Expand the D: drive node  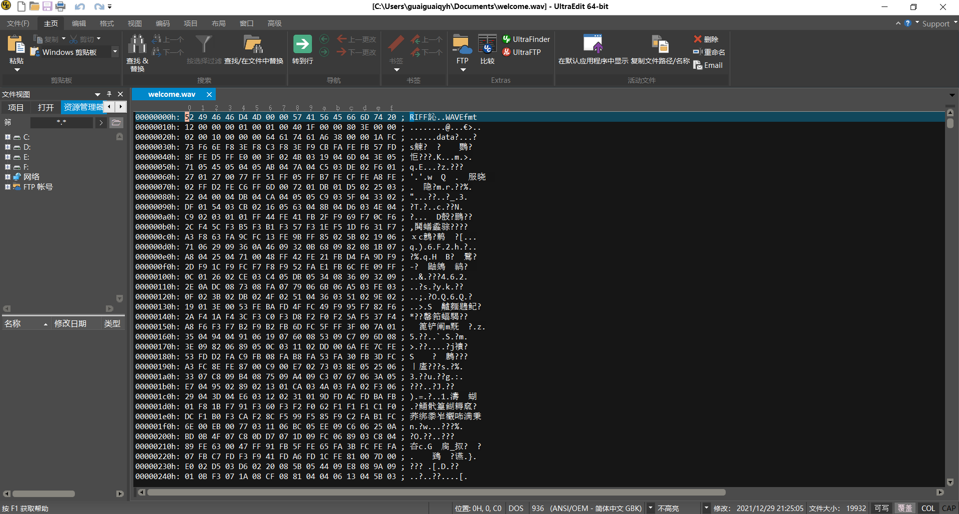click(x=7, y=147)
